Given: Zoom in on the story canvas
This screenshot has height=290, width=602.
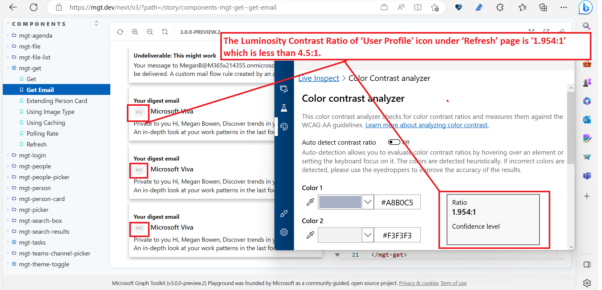Looking at the screenshot, I should point(135,31).
